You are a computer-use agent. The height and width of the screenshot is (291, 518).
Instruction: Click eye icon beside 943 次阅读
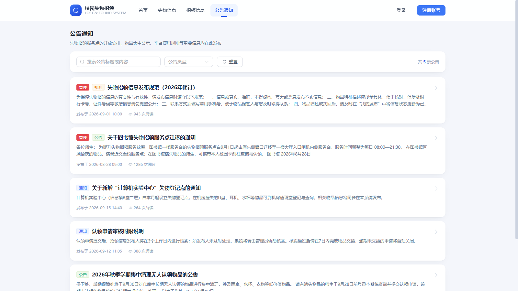click(130, 114)
